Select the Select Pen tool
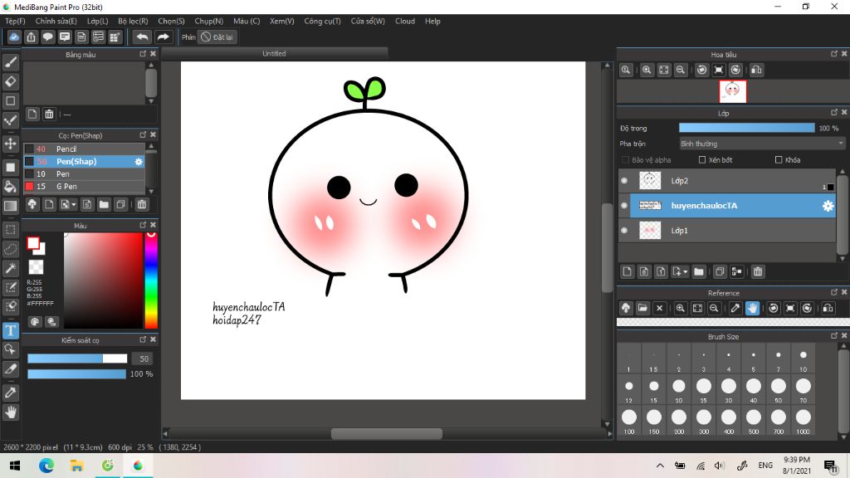The image size is (850, 478). pos(10,286)
